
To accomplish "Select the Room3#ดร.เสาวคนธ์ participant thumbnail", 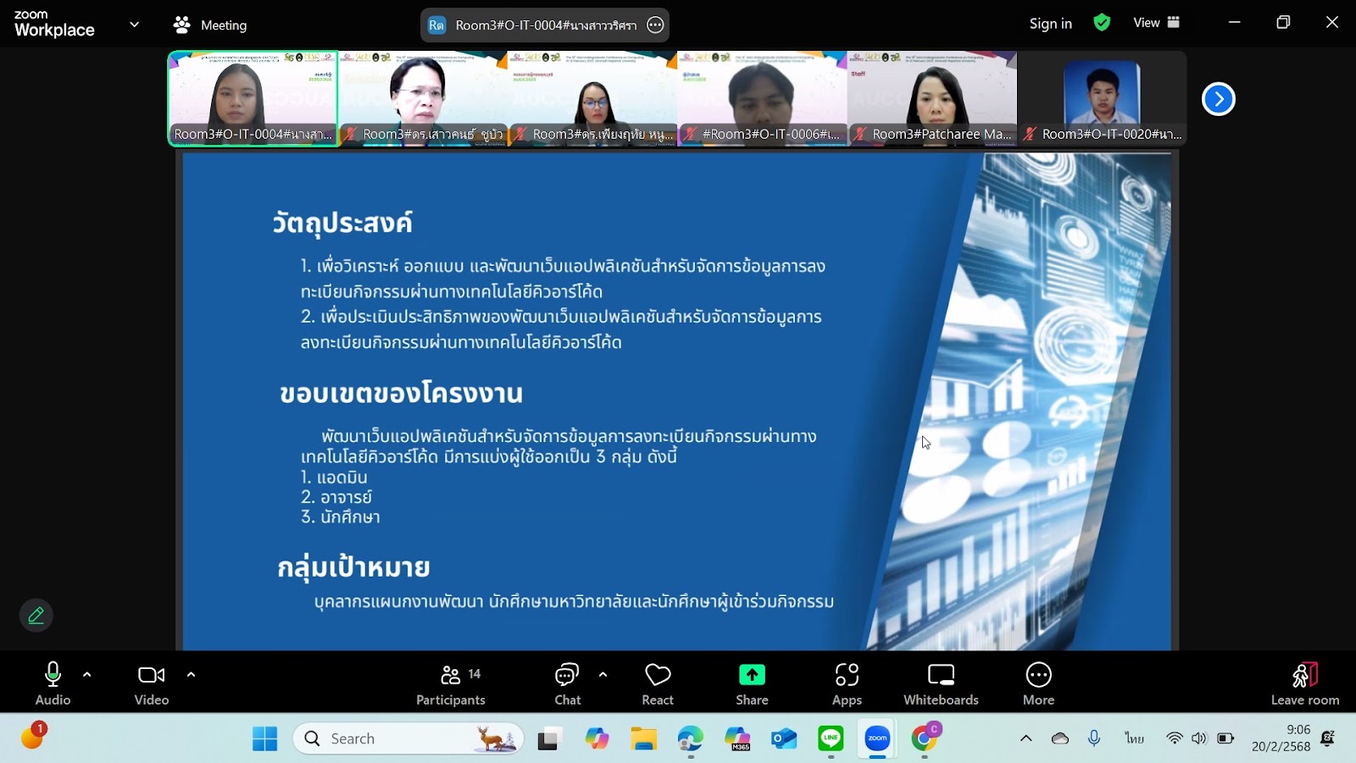I will coord(423,98).
